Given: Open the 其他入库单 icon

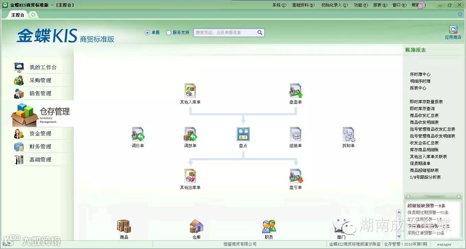Looking at the screenshot, I should coord(190,91).
